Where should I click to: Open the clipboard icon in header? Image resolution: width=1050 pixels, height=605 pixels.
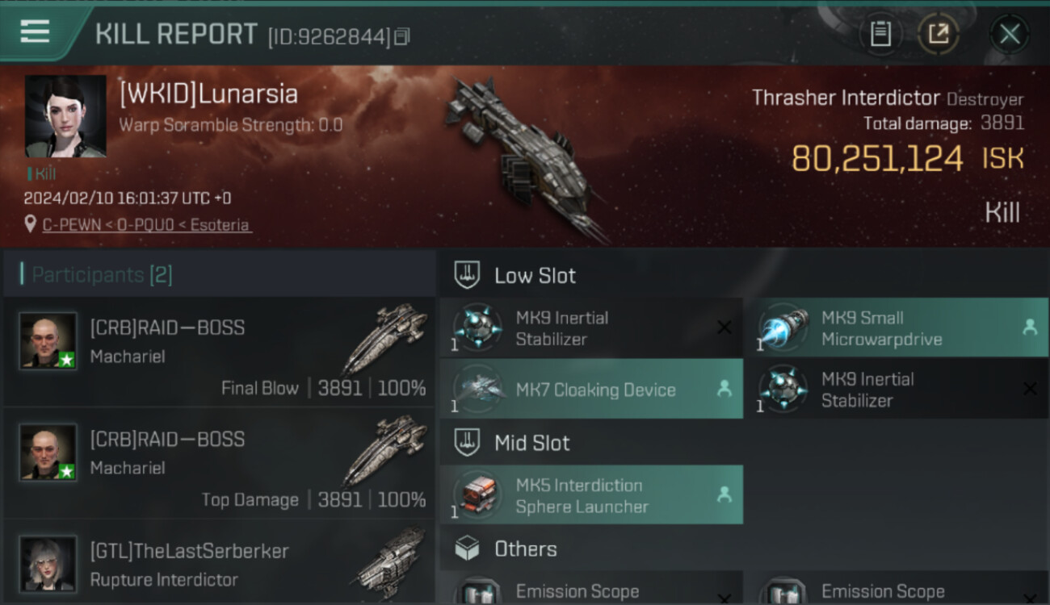tap(880, 34)
